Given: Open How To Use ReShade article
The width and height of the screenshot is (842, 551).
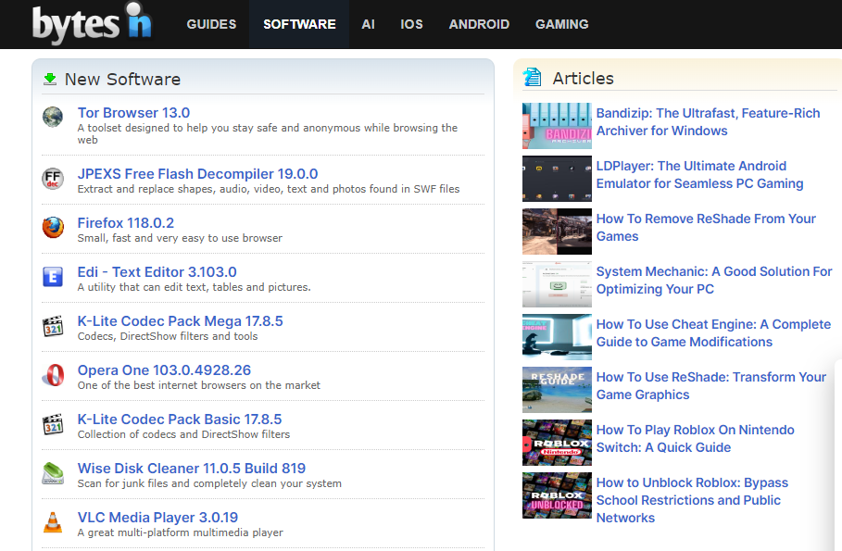Looking at the screenshot, I should point(711,385).
